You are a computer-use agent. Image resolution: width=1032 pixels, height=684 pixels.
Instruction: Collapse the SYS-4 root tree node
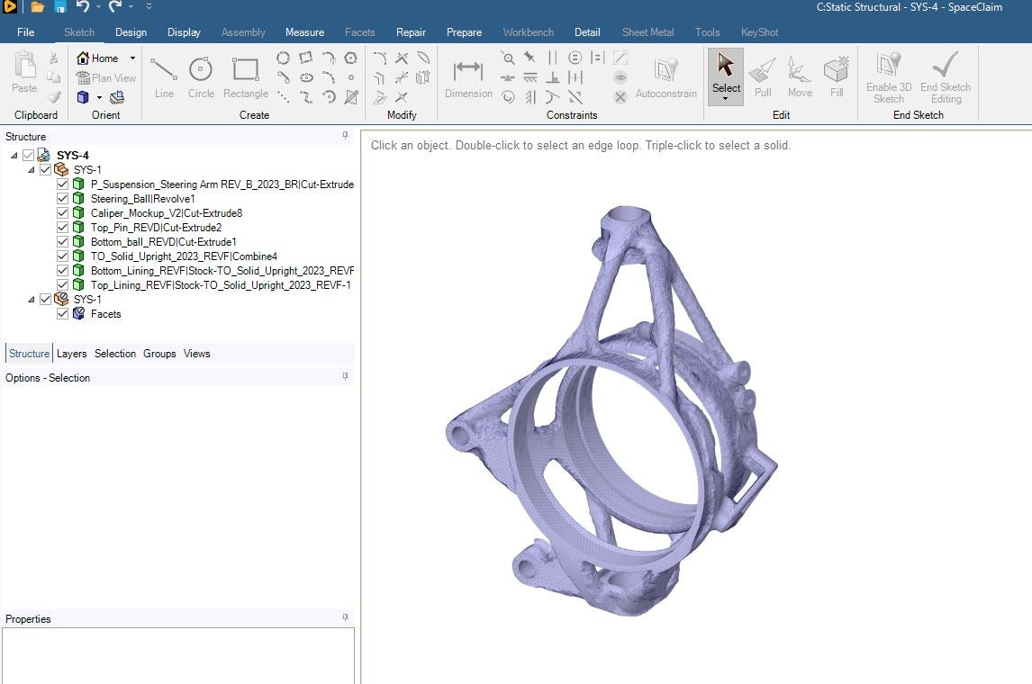point(14,156)
